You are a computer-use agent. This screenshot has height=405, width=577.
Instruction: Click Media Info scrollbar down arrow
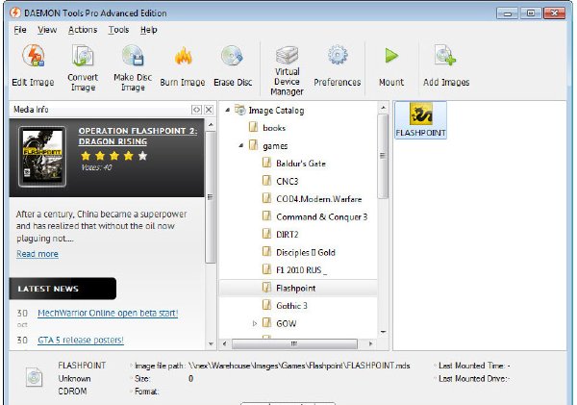211,343
